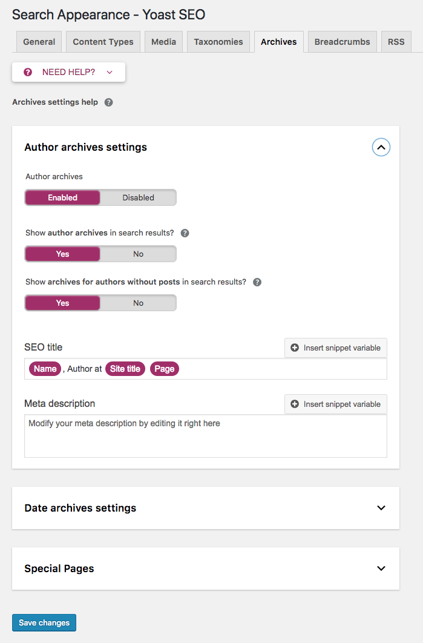Choose Yes for archives for authors without posts

coord(62,303)
